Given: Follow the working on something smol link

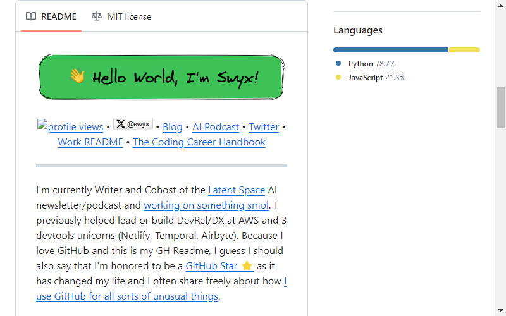Looking at the screenshot, I should 206,205.
